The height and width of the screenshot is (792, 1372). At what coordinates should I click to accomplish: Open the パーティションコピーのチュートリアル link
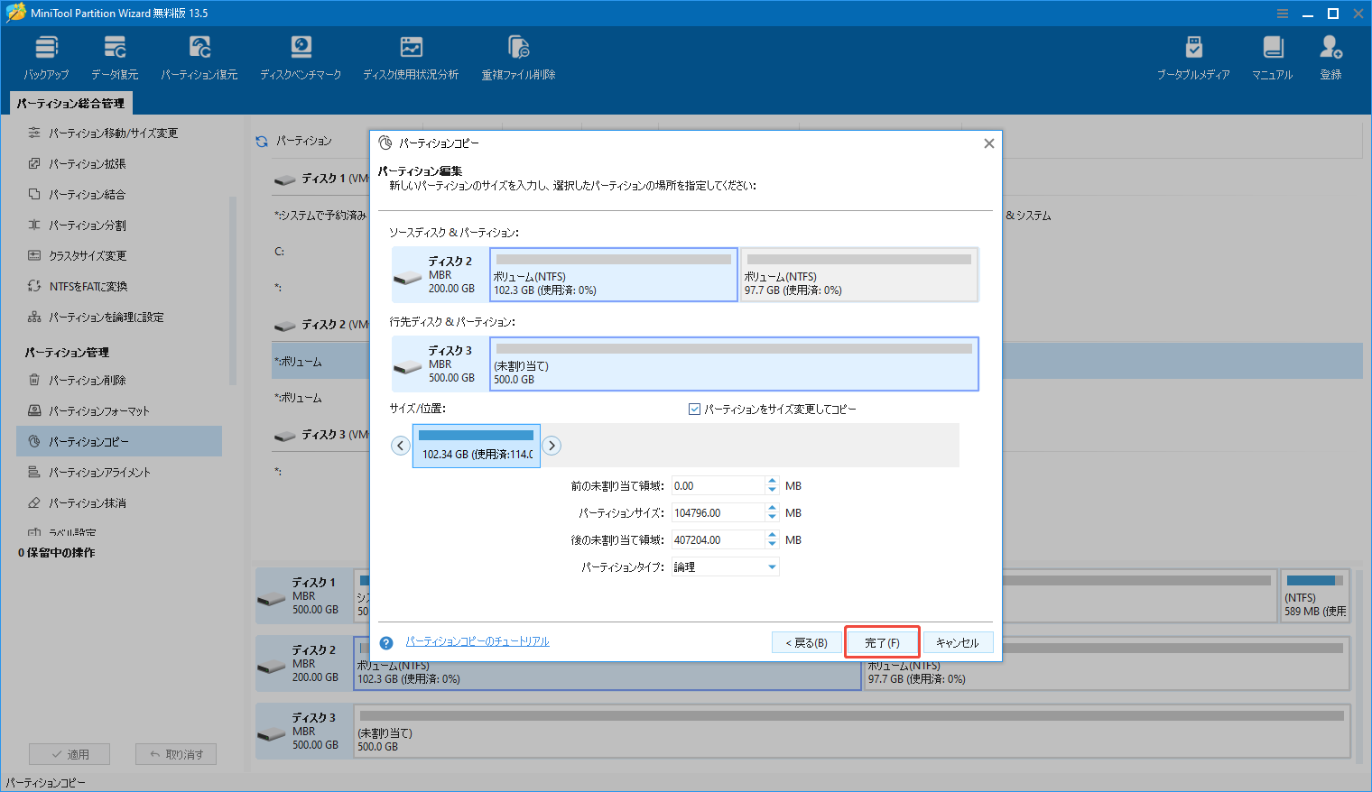[477, 641]
